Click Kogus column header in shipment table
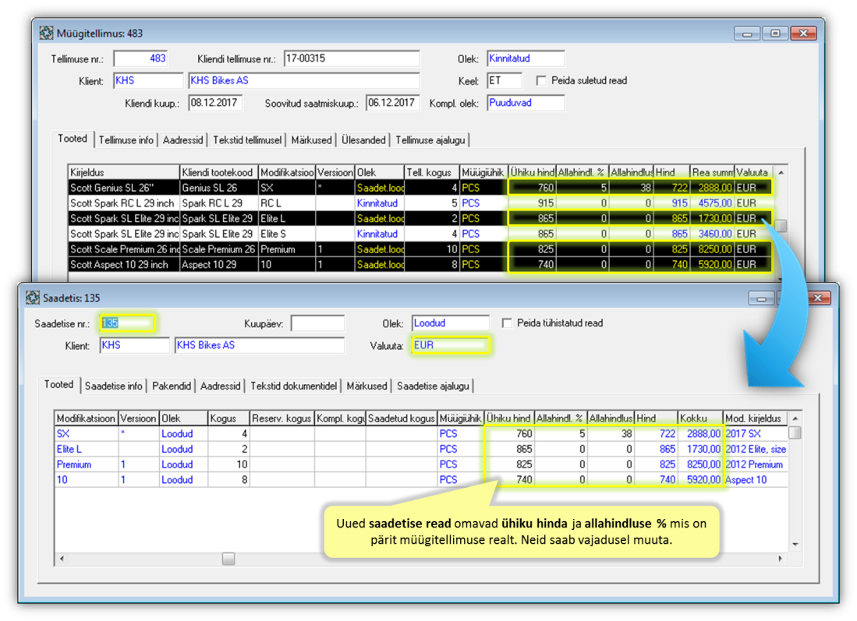 (x=228, y=419)
